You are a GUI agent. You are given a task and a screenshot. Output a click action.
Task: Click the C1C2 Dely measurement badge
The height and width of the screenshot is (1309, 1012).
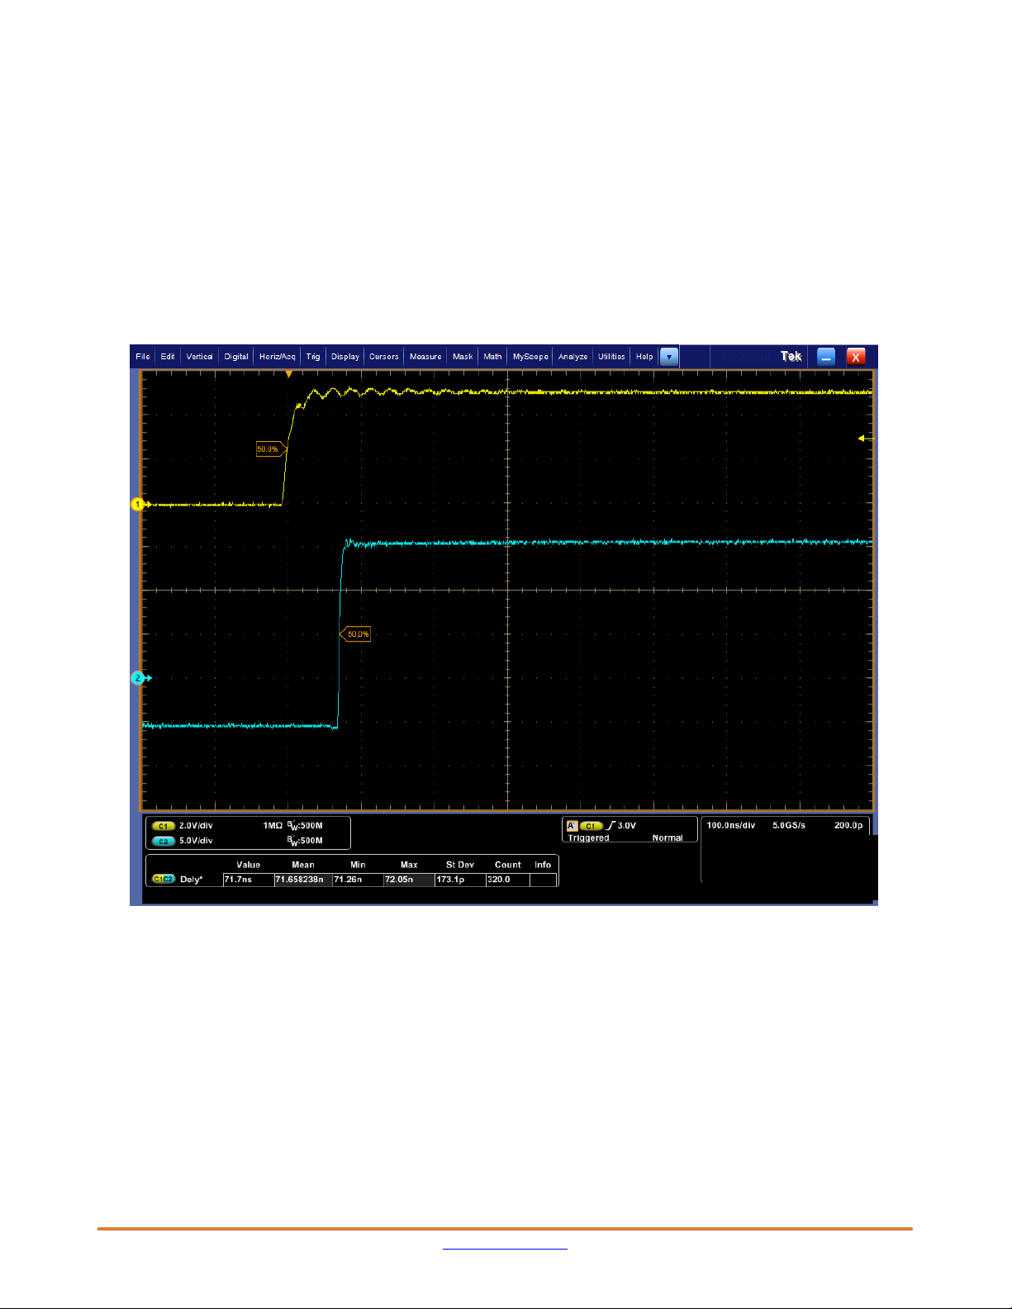[163, 880]
